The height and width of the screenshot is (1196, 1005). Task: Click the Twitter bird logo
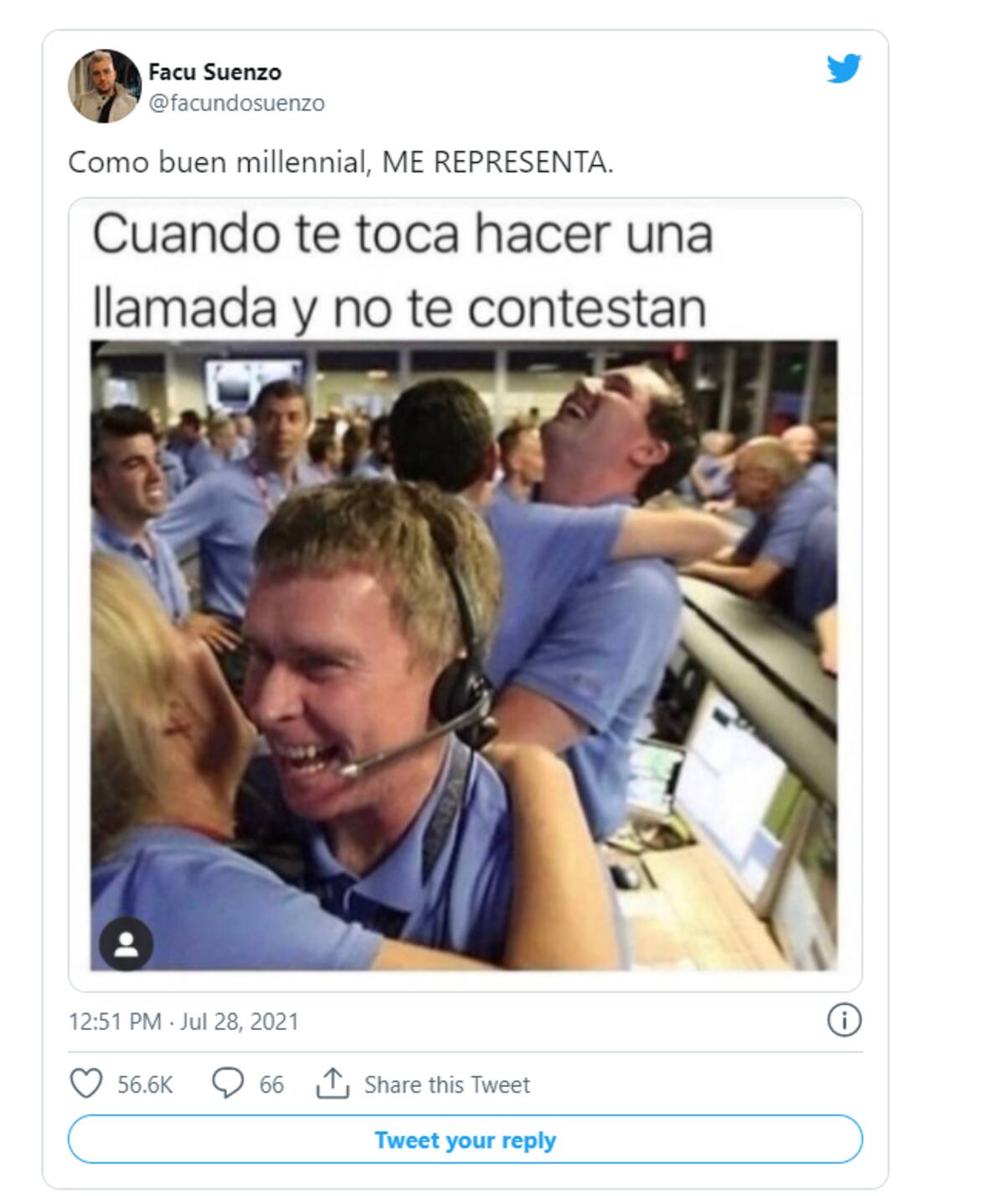(x=843, y=69)
